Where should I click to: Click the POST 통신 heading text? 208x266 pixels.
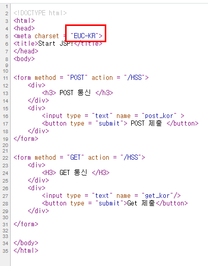pyautogui.click(x=75, y=93)
